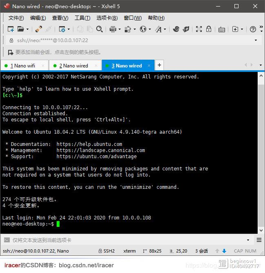Click the Disconnect toolbar icon
This screenshot has width=265, height=273.
tap(49, 29)
